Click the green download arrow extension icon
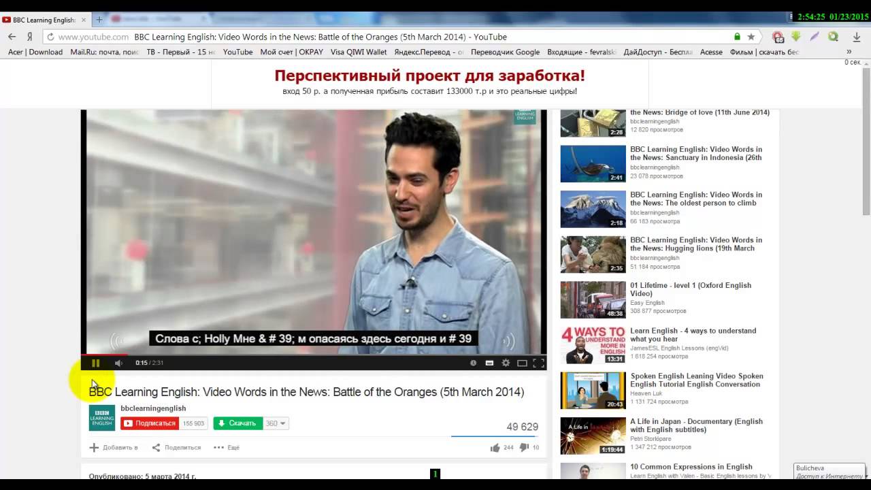This screenshot has height=490, width=871. click(x=795, y=37)
